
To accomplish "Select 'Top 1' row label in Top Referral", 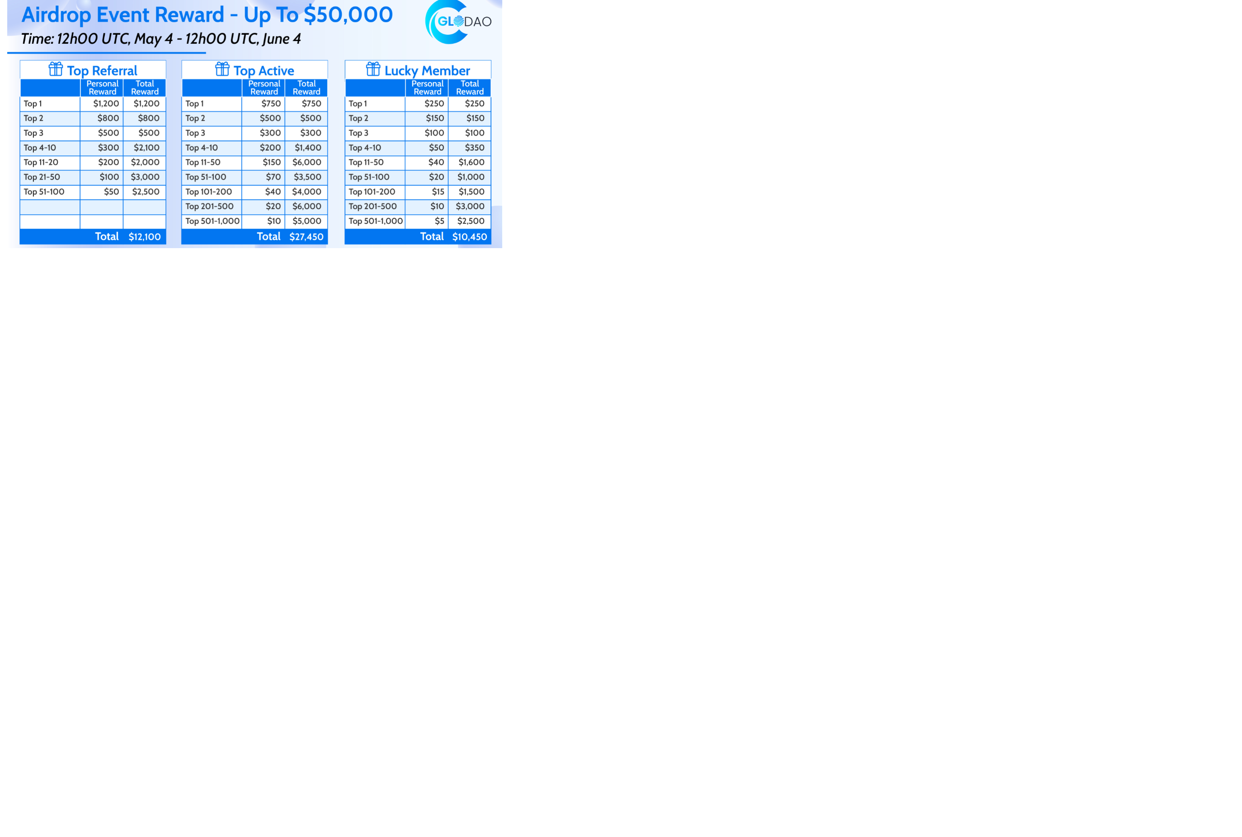I will [33, 103].
